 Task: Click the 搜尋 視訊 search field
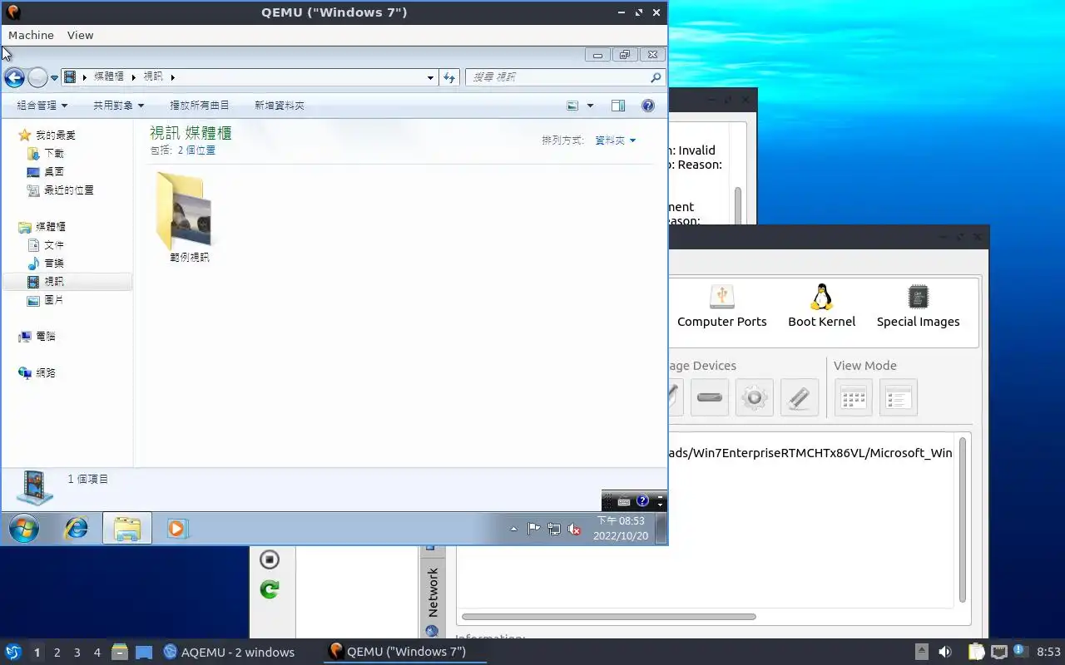(x=565, y=77)
